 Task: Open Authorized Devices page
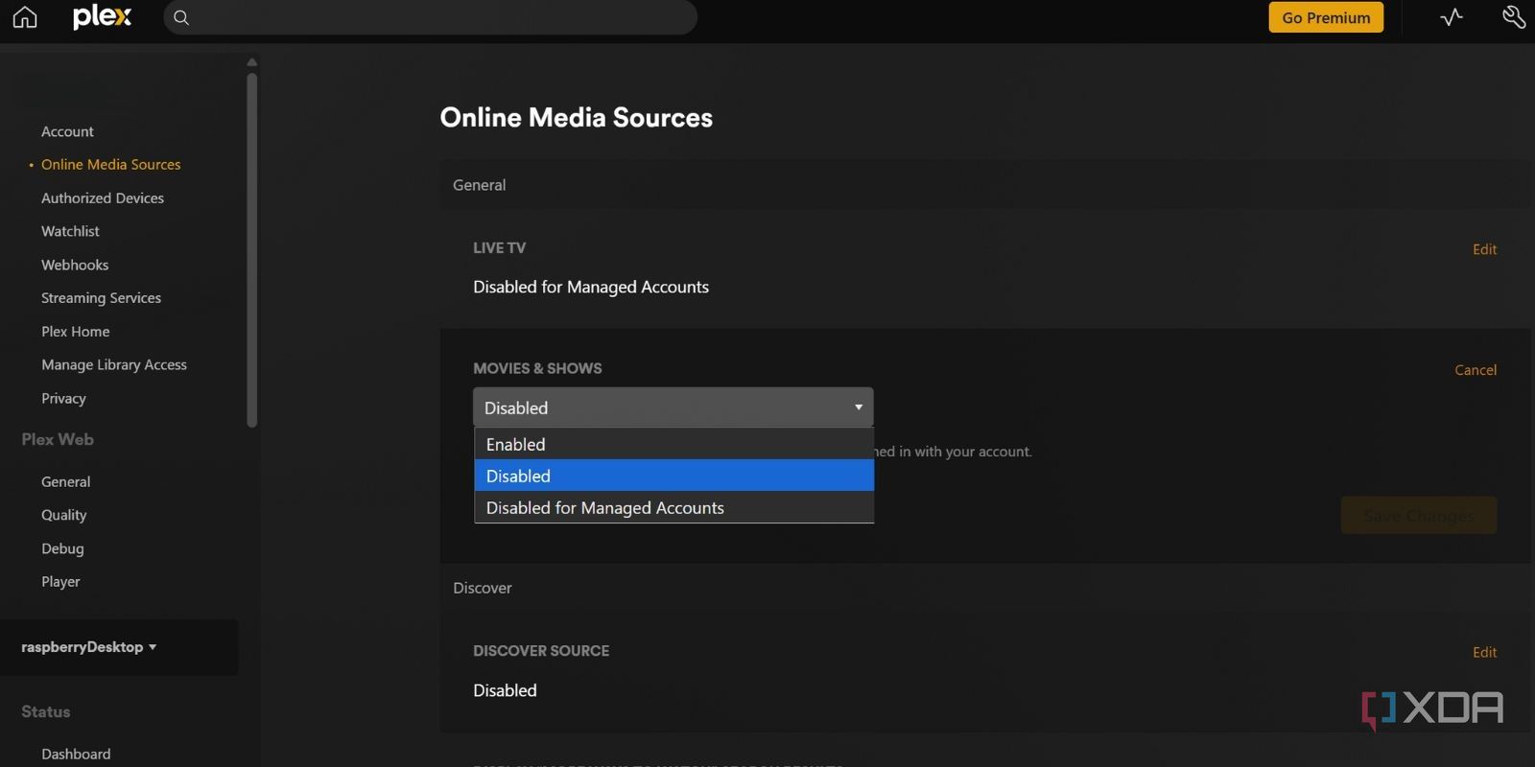[x=103, y=198]
